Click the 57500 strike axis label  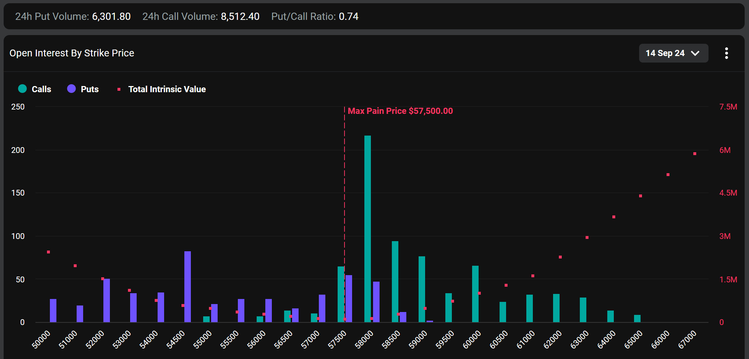coord(337,340)
